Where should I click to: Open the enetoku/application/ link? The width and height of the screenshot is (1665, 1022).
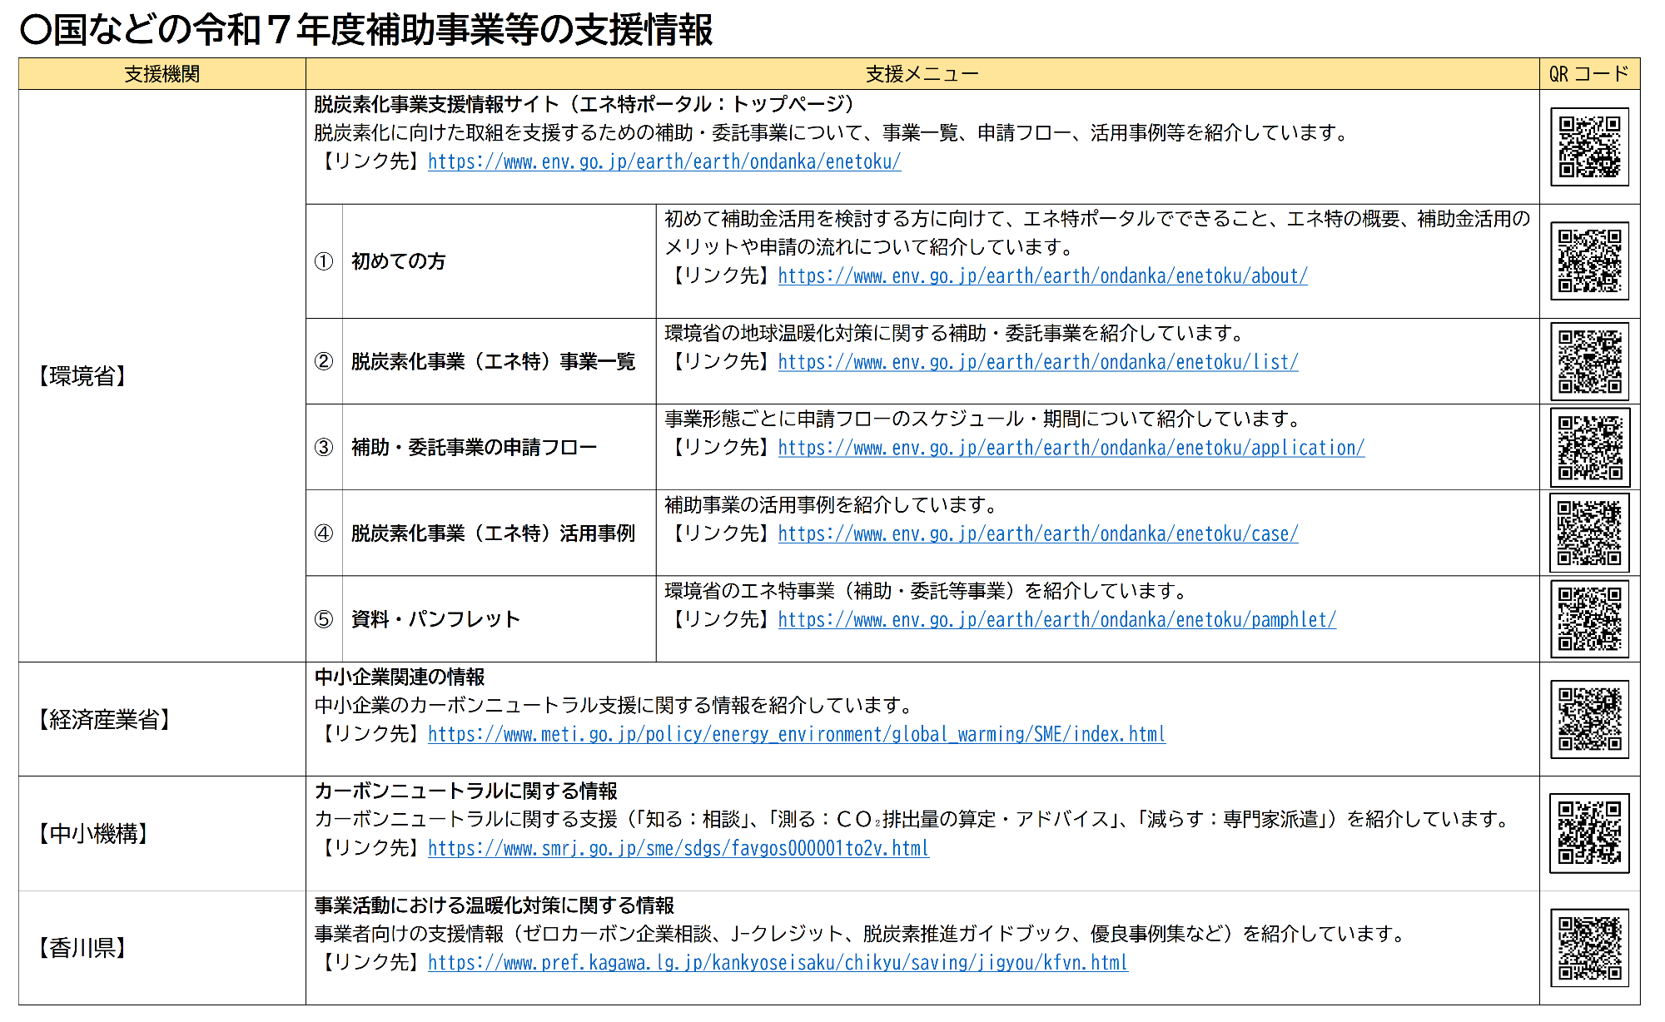click(1071, 448)
